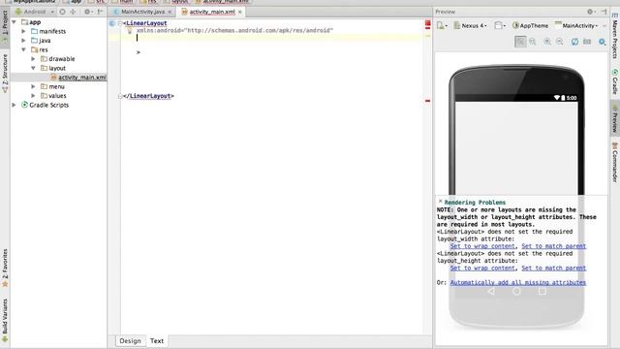Set layout_width to wrap content link
The width and height of the screenshot is (620, 349).
[482, 246]
